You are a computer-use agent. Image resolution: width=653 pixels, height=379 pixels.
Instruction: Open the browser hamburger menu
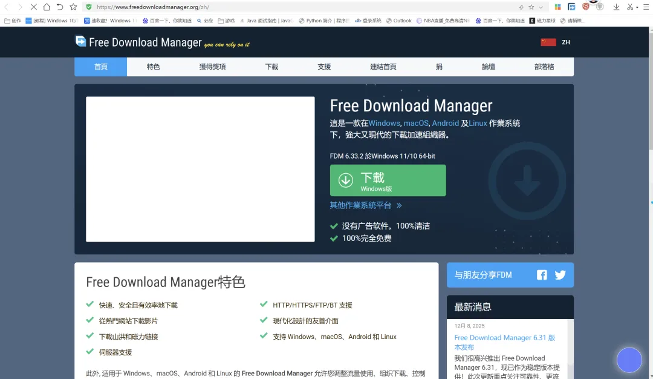646,7
